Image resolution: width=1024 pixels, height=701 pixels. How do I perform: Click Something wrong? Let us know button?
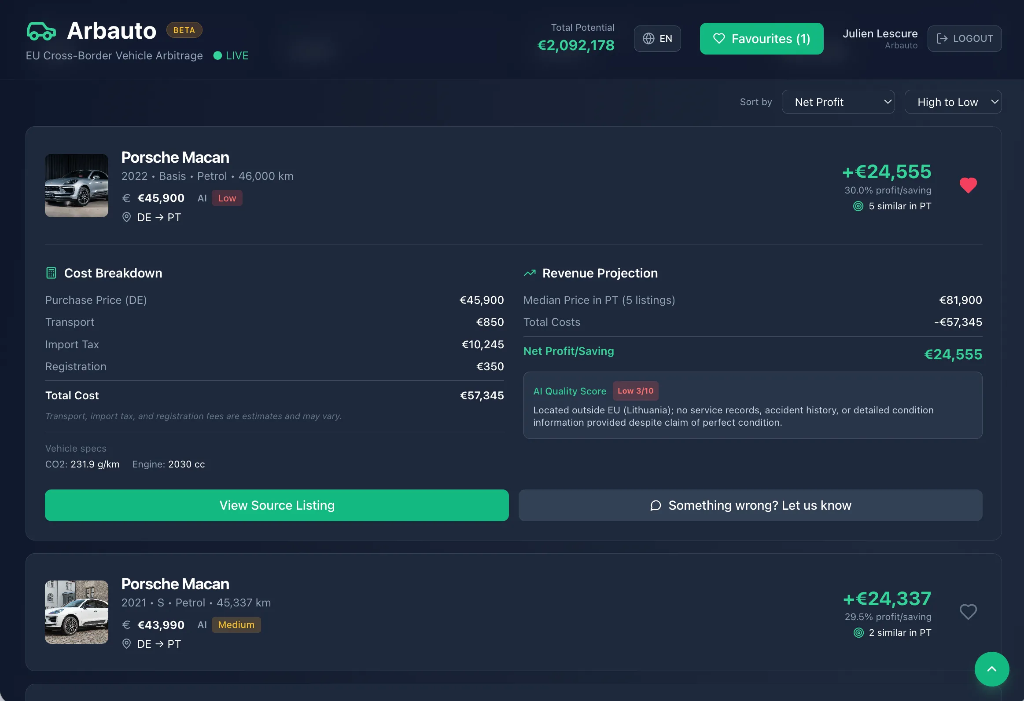pos(750,505)
